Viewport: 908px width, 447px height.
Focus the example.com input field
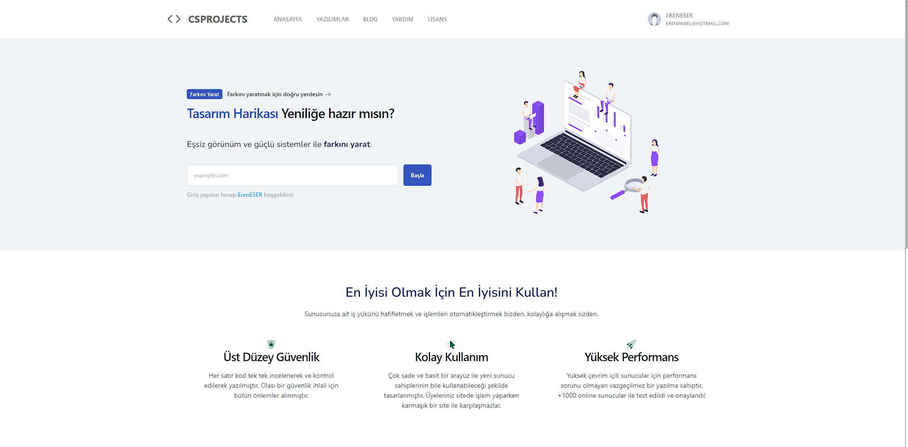point(293,175)
